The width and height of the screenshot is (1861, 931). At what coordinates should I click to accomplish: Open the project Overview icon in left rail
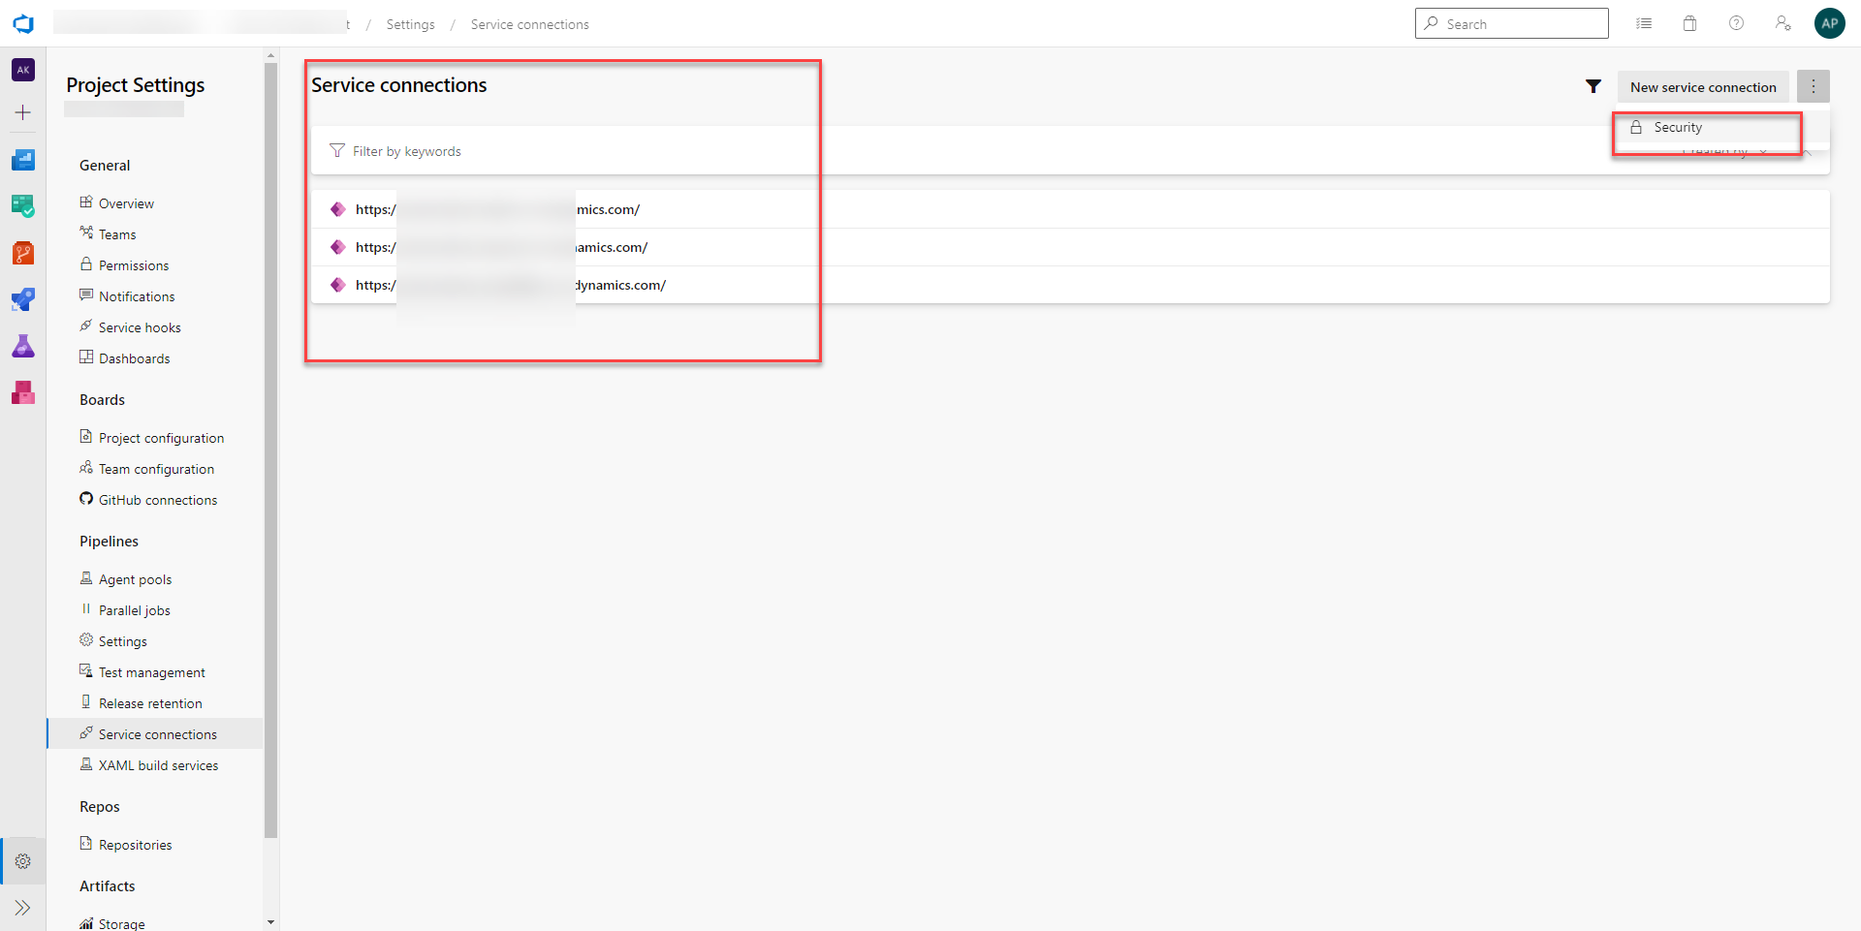pyautogui.click(x=23, y=160)
